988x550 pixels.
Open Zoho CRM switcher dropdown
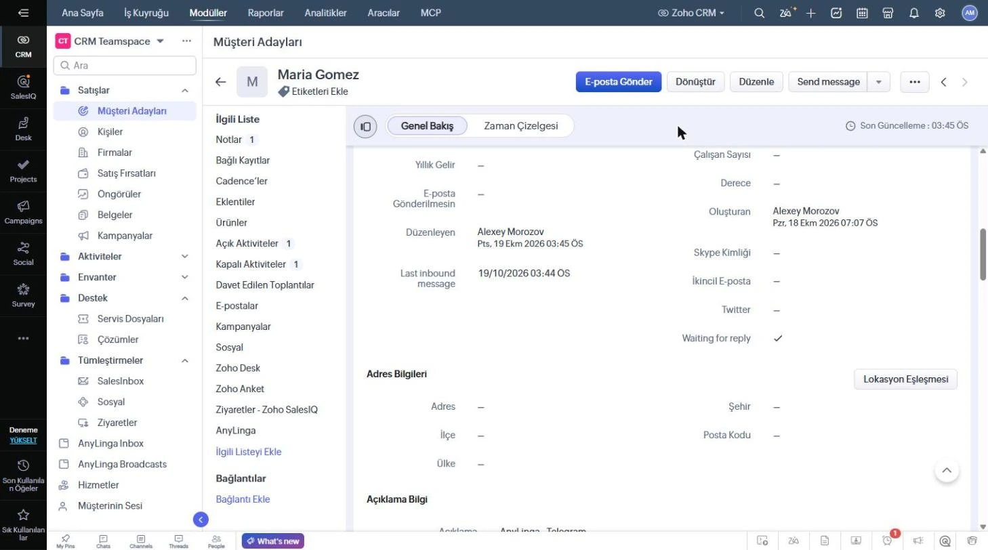click(x=691, y=13)
